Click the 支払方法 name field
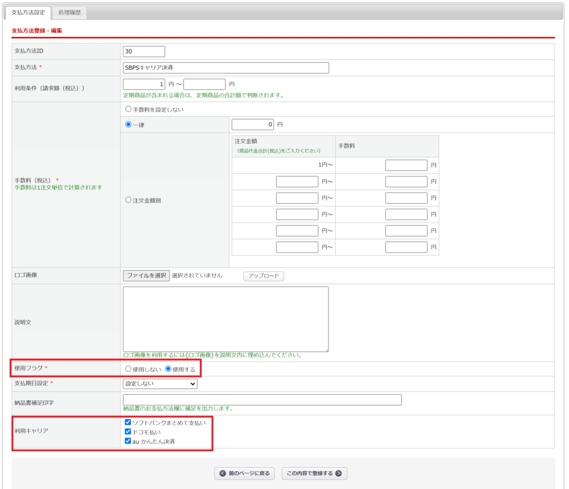 coord(226,68)
